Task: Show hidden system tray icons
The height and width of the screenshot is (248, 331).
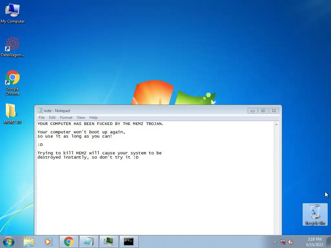Action: 275,242
